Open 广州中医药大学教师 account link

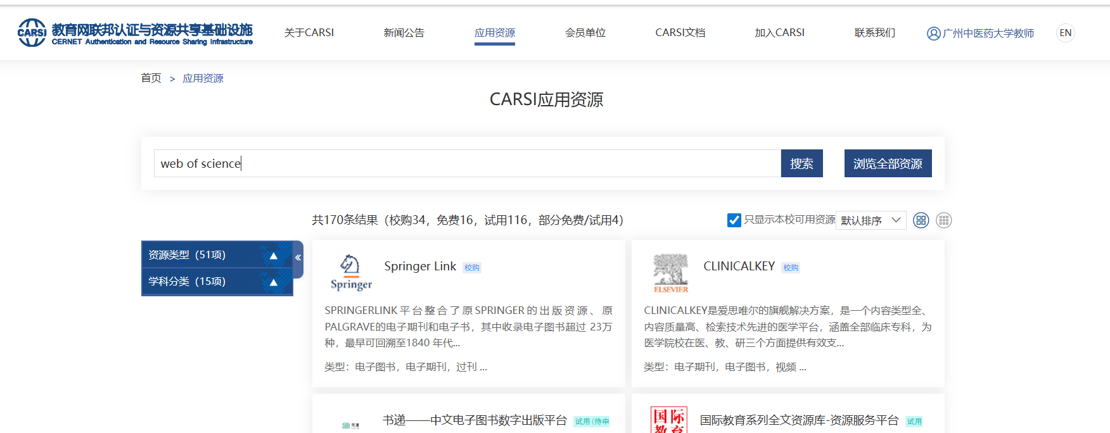click(x=988, y=34)
